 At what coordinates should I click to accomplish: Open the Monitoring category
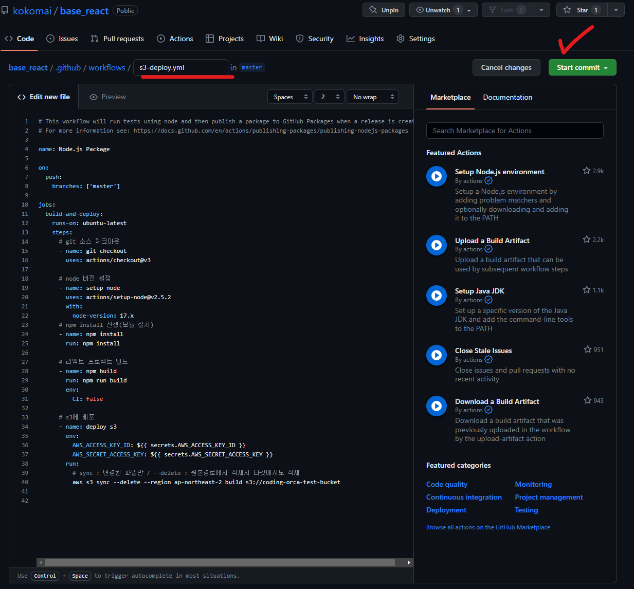[x=533, y=484]
